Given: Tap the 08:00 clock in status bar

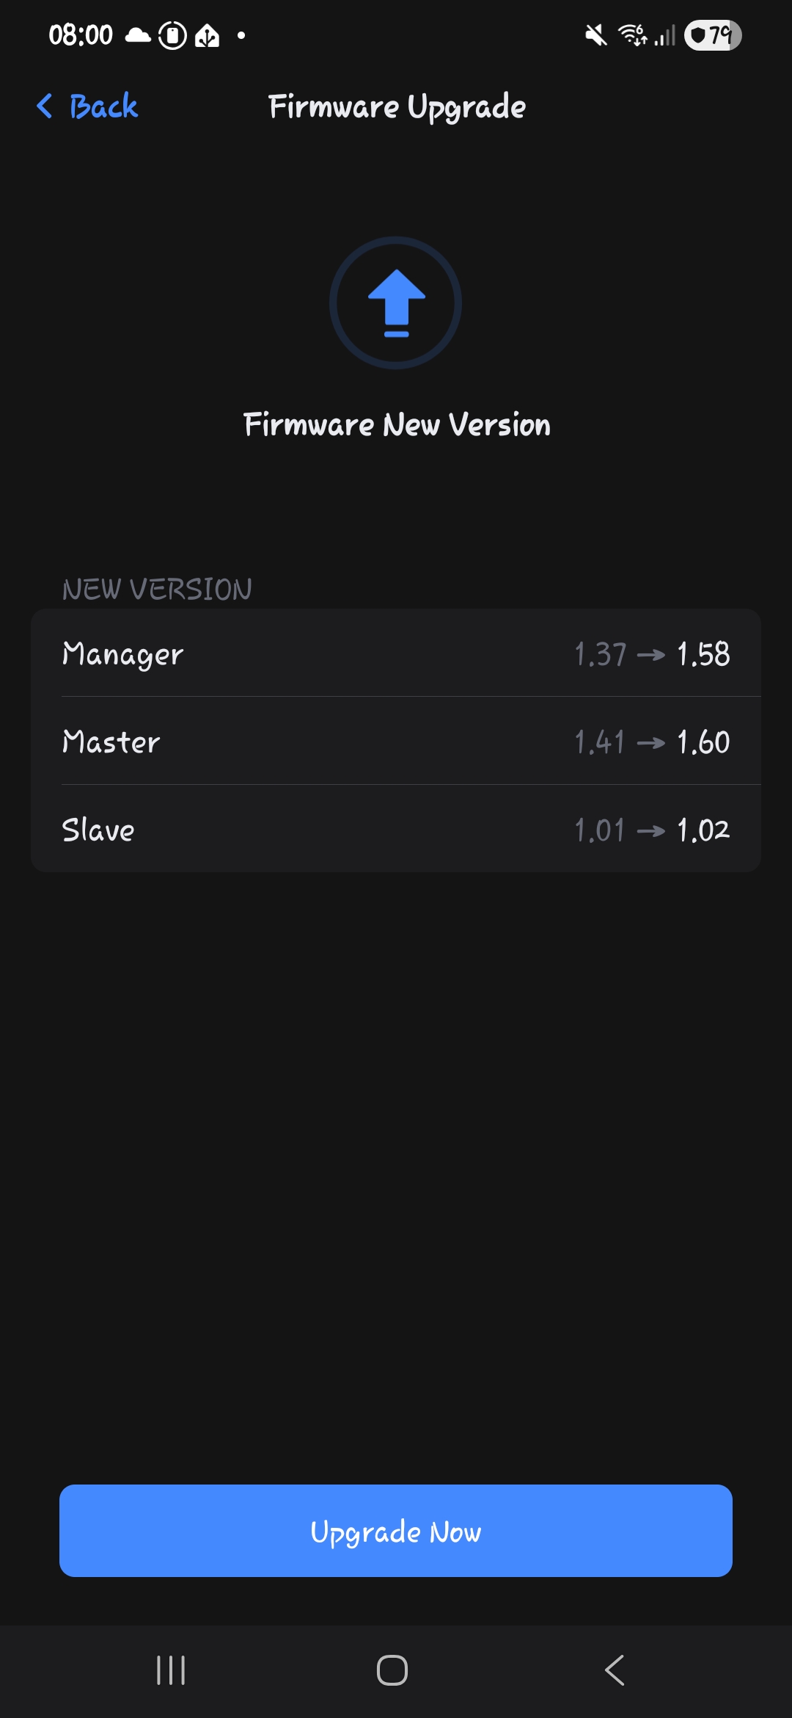Looking at the screenshot, I should pyautogui.click(x=81, y=35).
